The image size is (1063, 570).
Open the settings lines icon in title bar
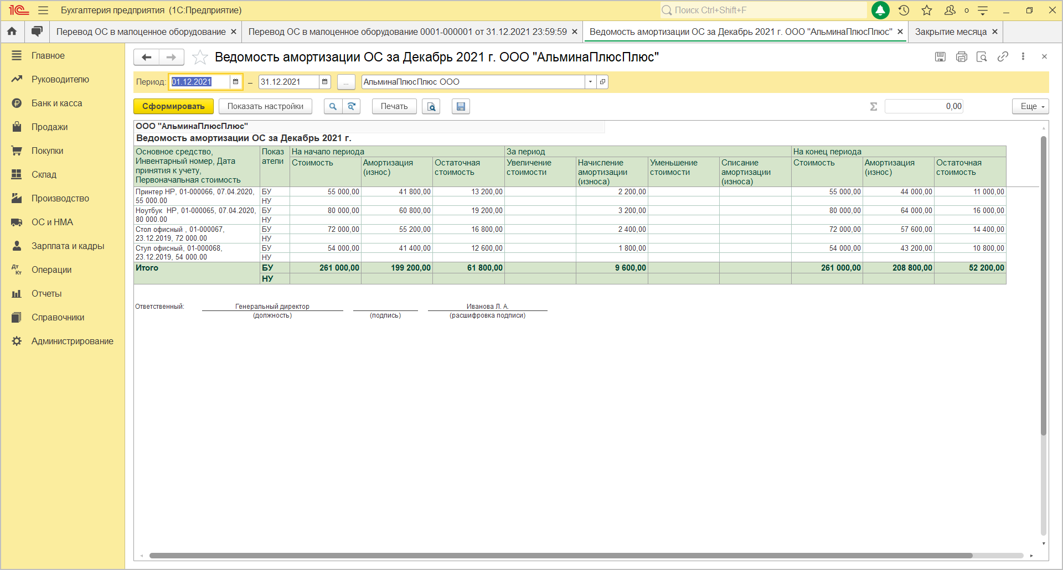983,10
